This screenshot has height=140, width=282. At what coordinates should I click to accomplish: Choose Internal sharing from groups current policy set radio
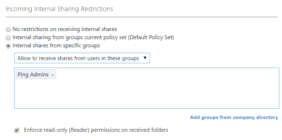click(8, 38)
